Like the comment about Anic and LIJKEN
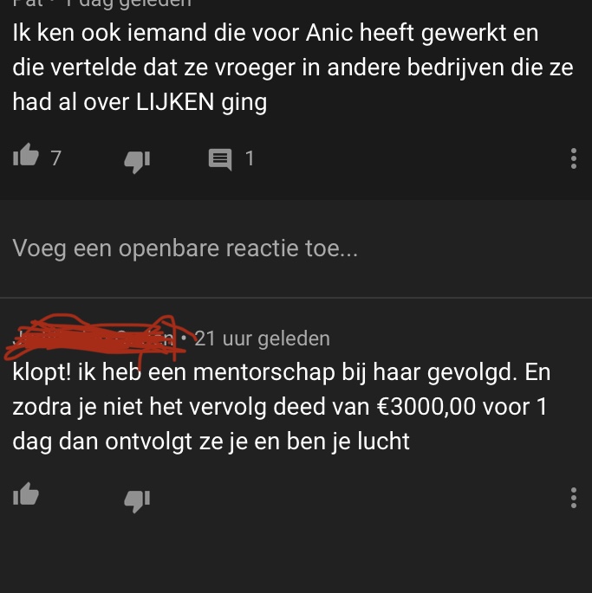Image resolution: width=592 pixels, height=593 pixels. pos(26,156)
